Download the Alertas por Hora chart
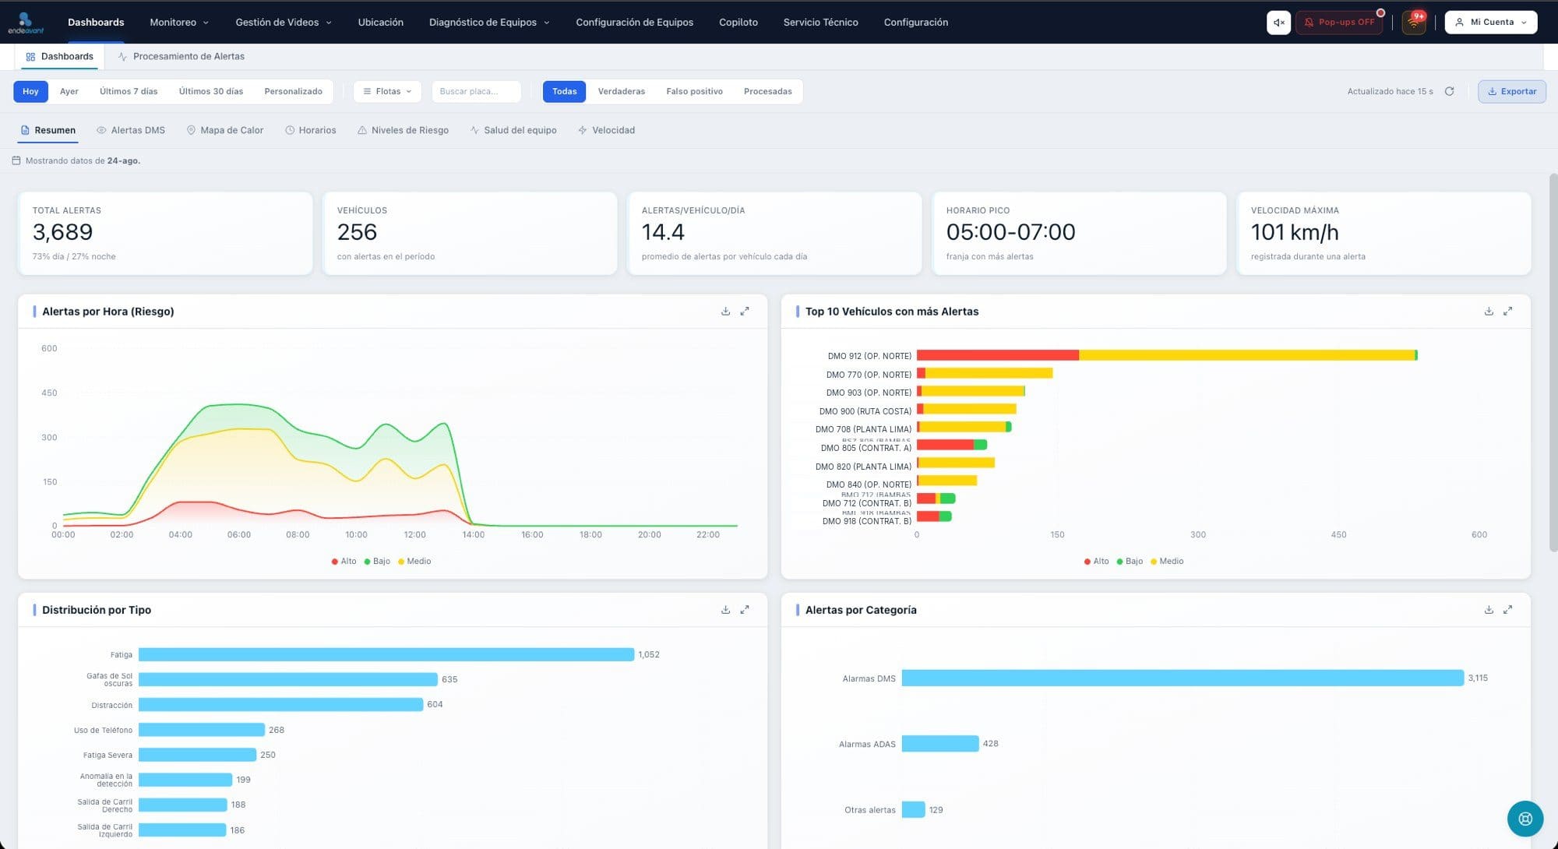 point(725,312)
